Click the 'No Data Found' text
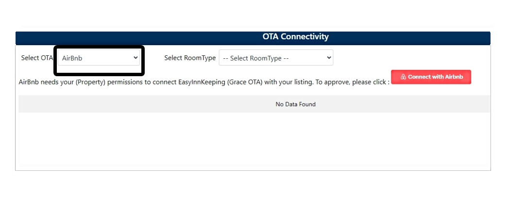Viewport: 508px width, 198px height. (295, 104)
